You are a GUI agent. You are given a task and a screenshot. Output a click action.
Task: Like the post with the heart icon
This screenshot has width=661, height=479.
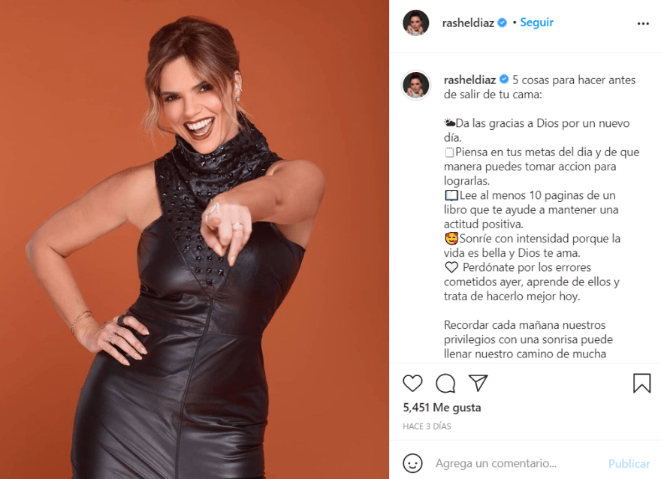point(412,383)
